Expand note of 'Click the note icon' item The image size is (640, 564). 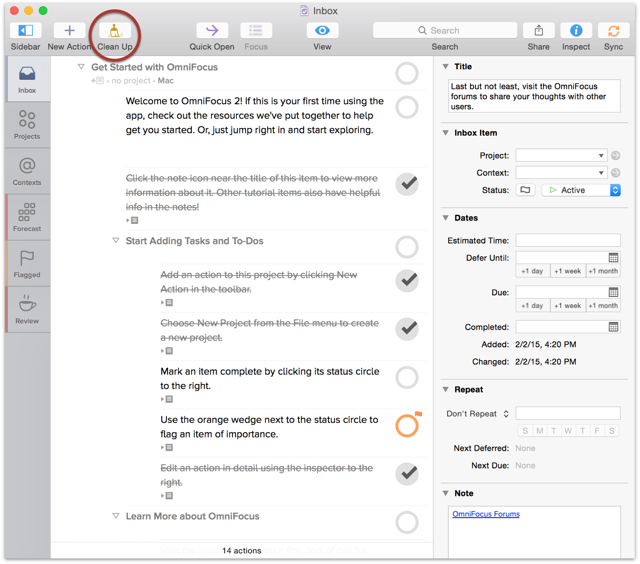point(132,220)
